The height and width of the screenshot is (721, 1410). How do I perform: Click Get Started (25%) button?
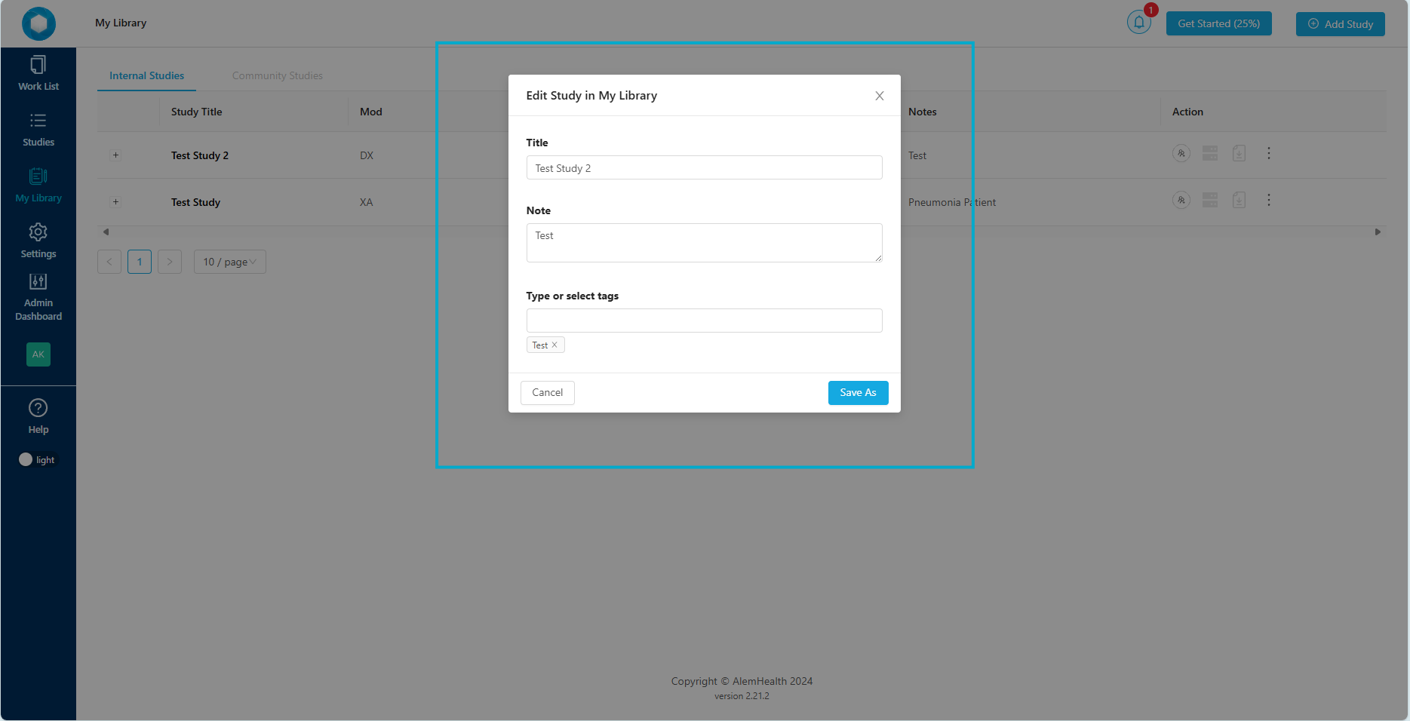click(x=1219, y=23)
